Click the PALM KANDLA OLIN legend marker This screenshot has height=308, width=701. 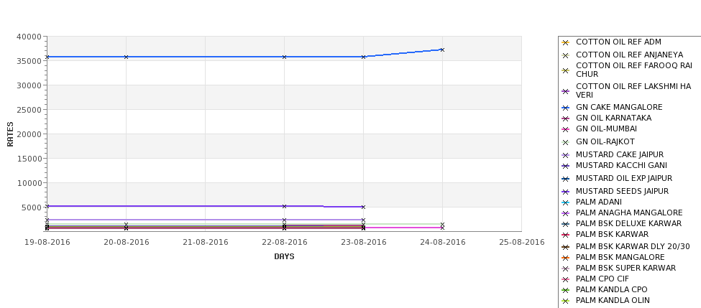[x=565, y=302]
